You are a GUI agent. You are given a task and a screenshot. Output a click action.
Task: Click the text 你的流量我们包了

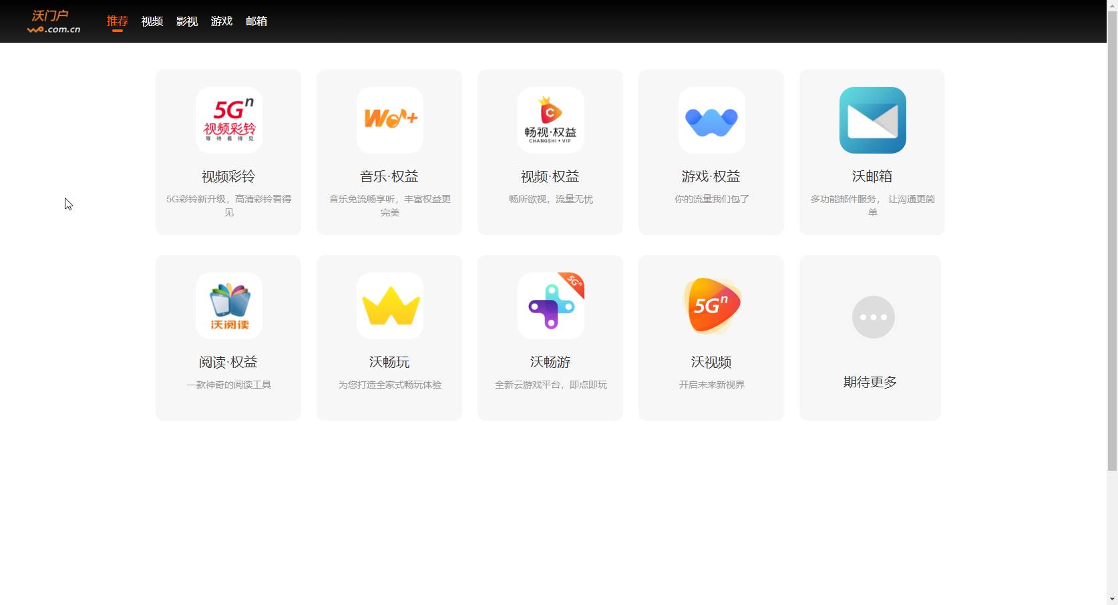click(x=712, y=199)
